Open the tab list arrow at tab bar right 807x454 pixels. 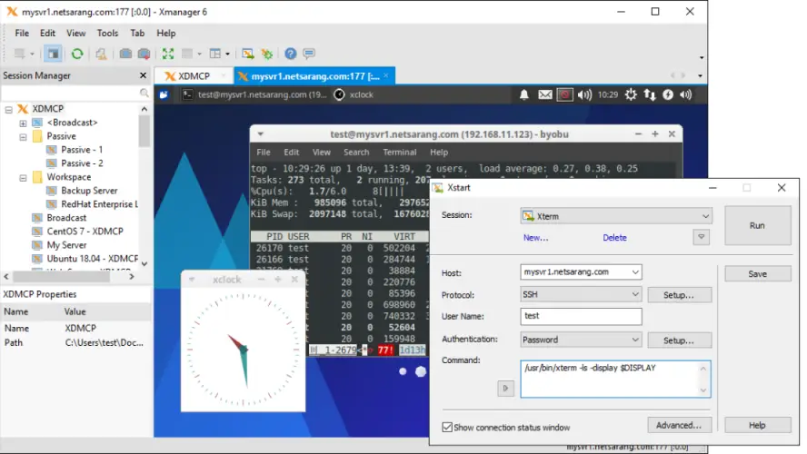[700, 75]
